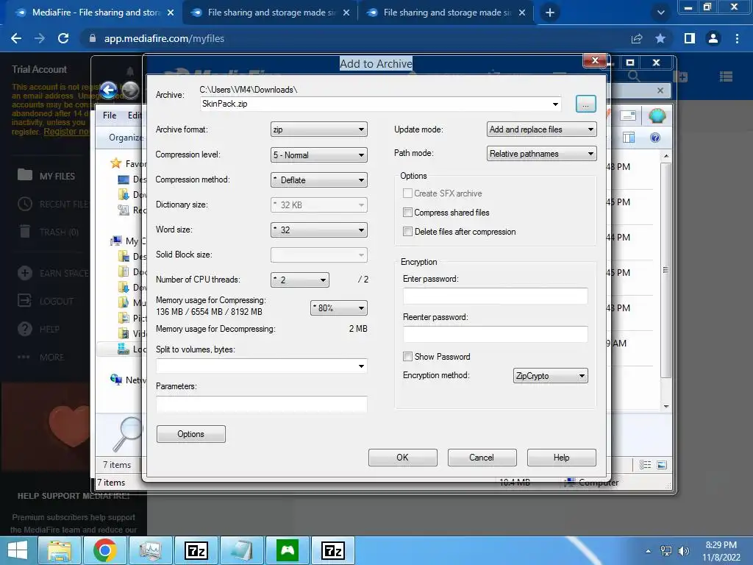
Task: Reload the MediaFire page
Action: (x=63, y=38)
